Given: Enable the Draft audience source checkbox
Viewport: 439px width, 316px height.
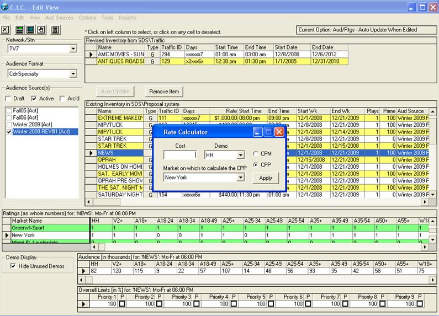Looking at the screenshot, I should pyautogui.click(x=8, y=99).
